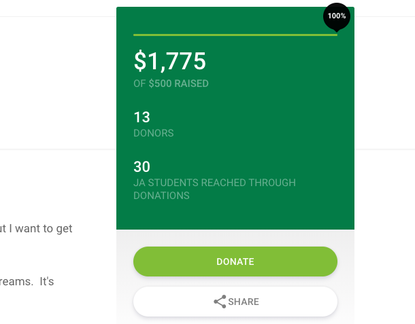Click the "want to get" paragraph text
The height and width of the screenshot is (324, 415).
(x=44, y=229)
